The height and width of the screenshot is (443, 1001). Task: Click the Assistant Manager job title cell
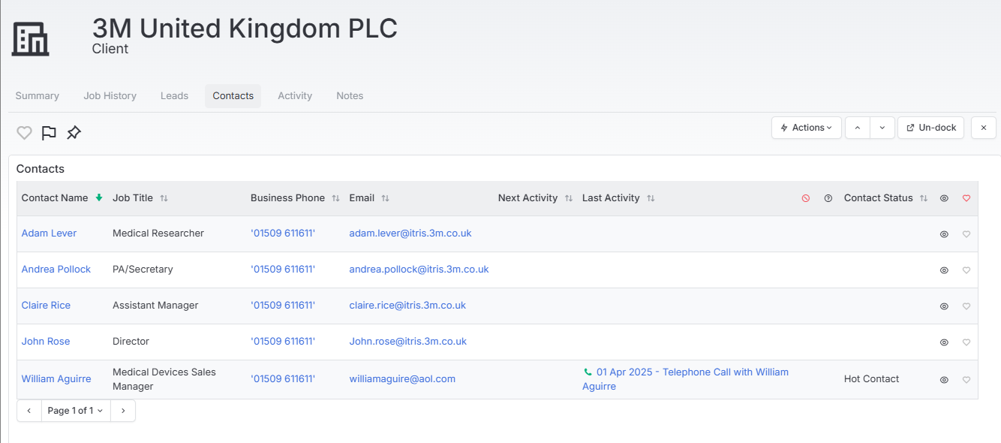(155, 306)
